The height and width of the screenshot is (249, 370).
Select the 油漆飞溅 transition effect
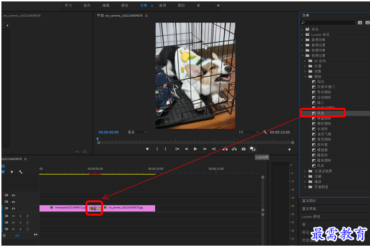point(324,134)
